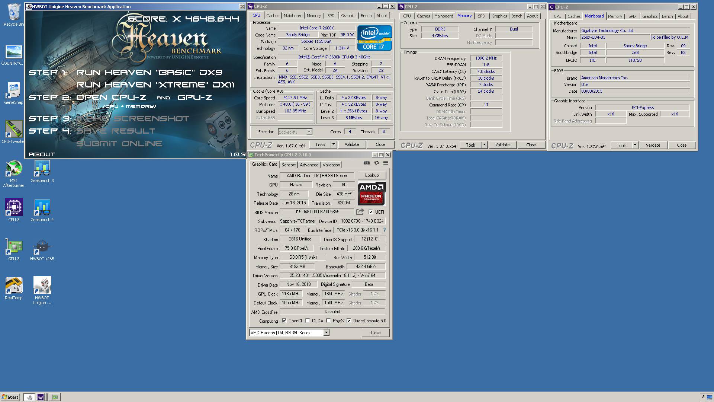Screen dimensions: 714x402
Task: Toggle the UEFI checkbox in GPU-Z
Action: [x=371, y=212]
